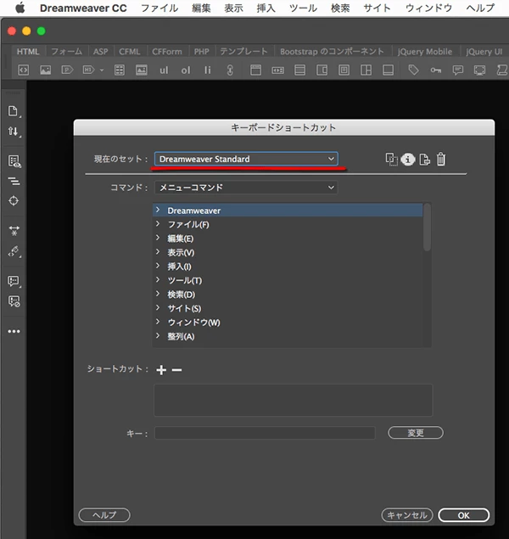The height and width of the screenshot is (539, 509).
Task: Open the Heading level dropdown arrow
Action: coord(102,70)
